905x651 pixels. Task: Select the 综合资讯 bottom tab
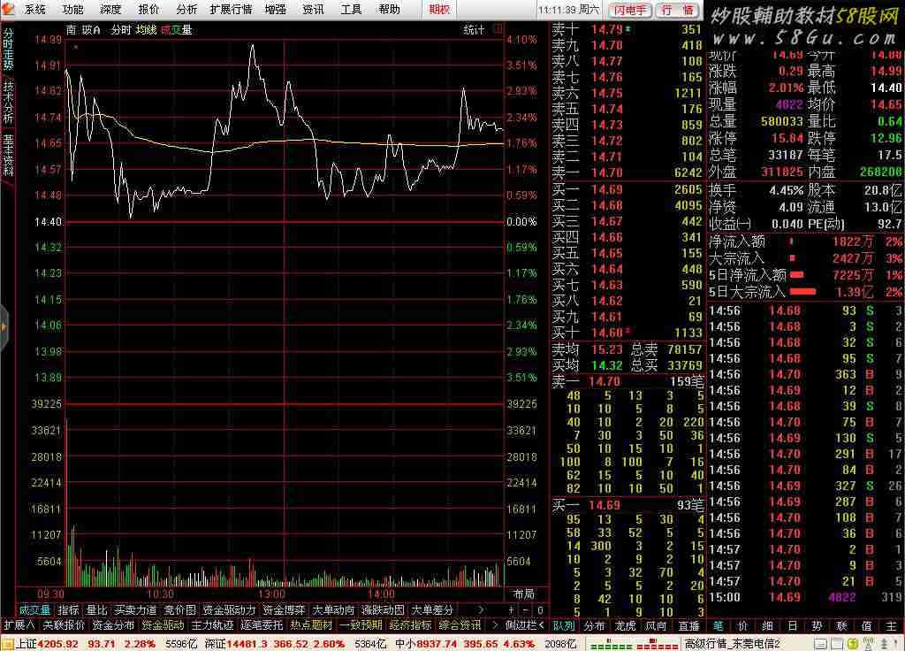point(460,625)
